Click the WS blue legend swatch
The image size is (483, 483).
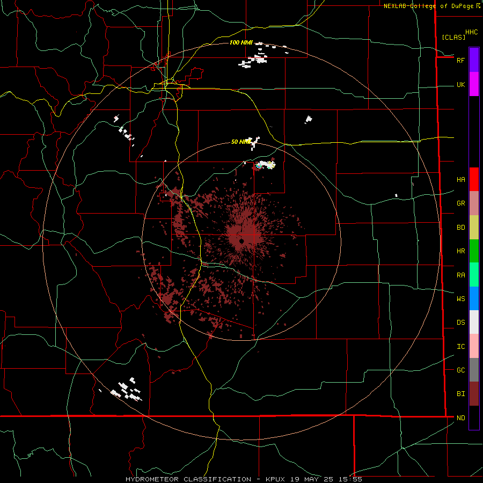coord(474,298)
